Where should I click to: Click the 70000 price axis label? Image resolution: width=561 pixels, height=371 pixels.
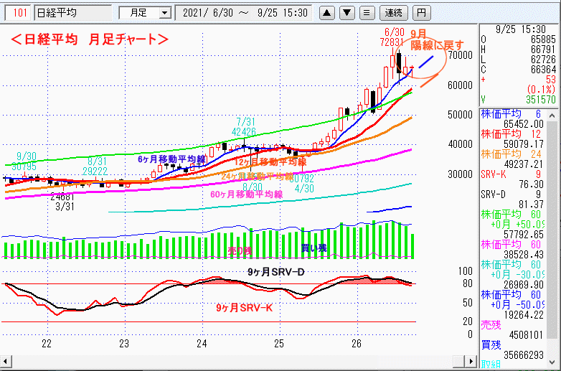(460, 55)
